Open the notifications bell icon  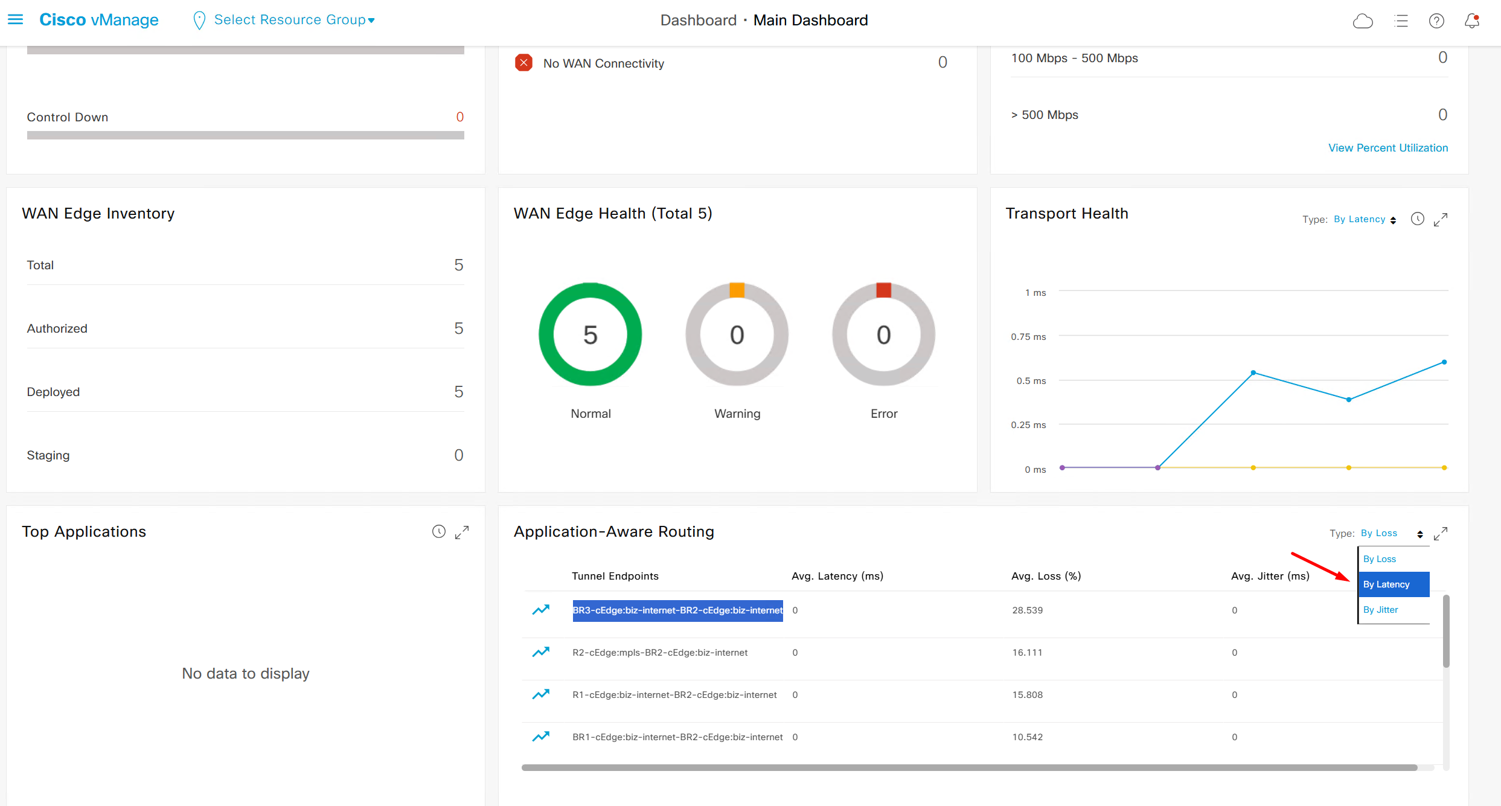[x=1472, y=21]
